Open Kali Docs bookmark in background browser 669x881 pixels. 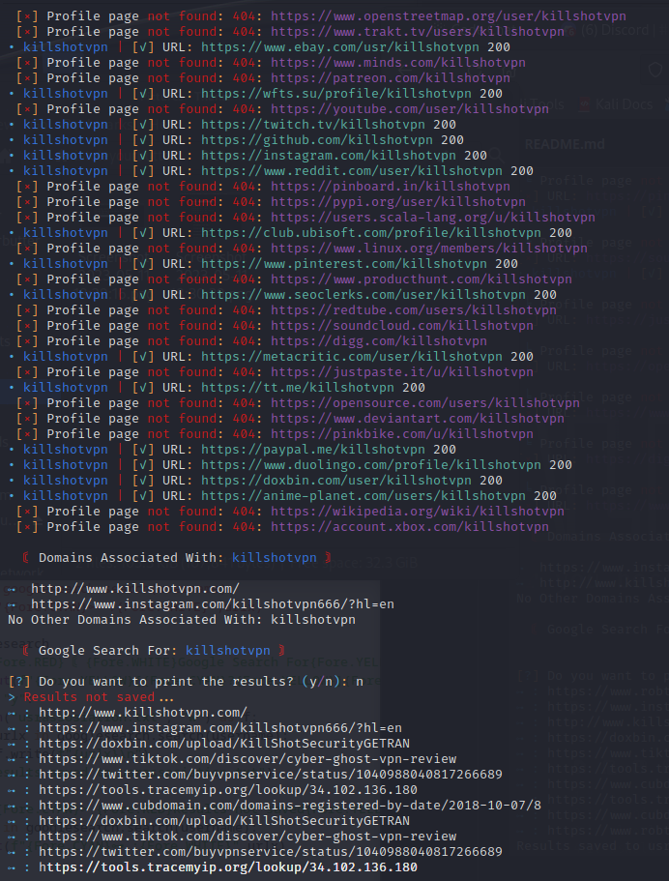[617, 104]
